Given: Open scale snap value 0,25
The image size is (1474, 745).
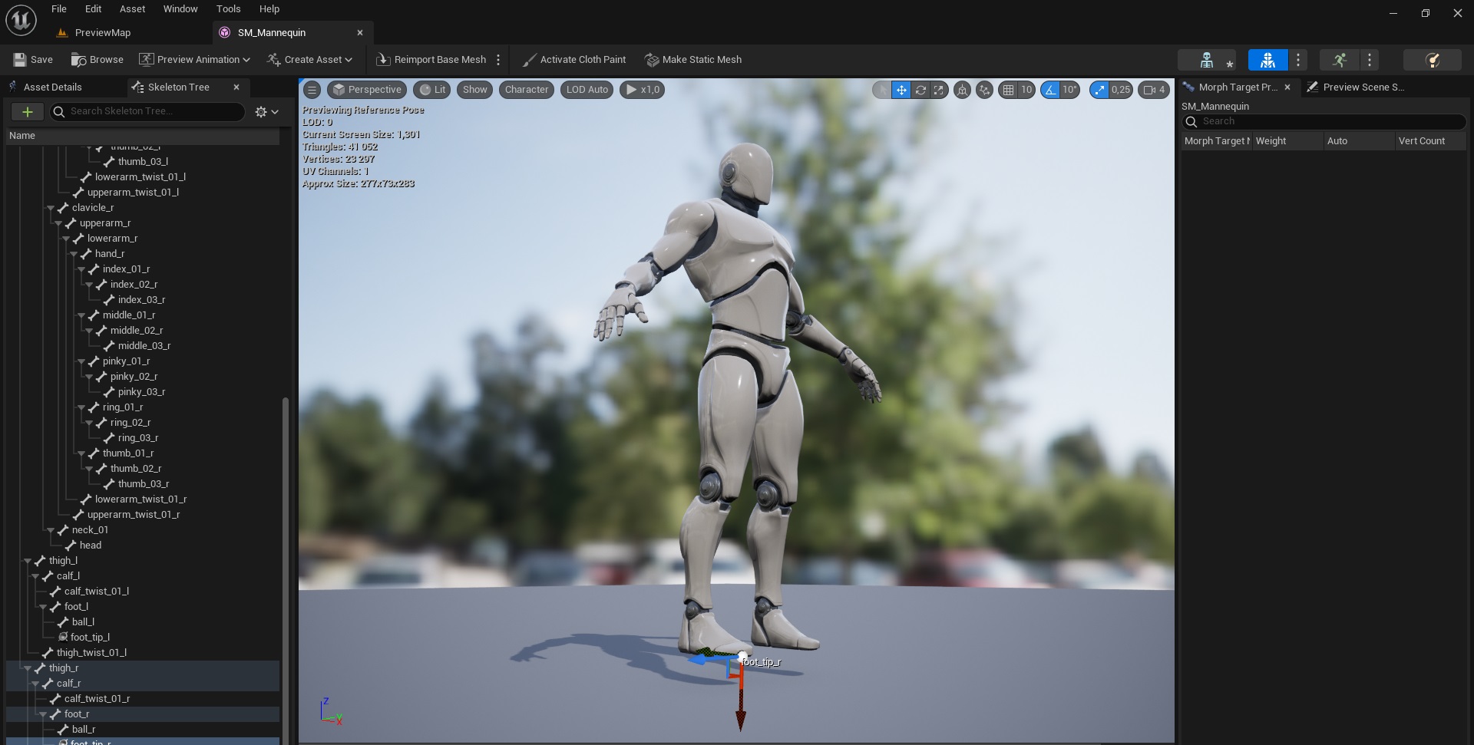Looking at the screenshot, I should point(1121,90).
